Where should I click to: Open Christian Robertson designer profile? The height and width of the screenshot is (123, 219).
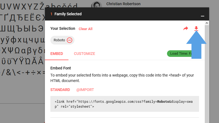(x=123, y=4)
